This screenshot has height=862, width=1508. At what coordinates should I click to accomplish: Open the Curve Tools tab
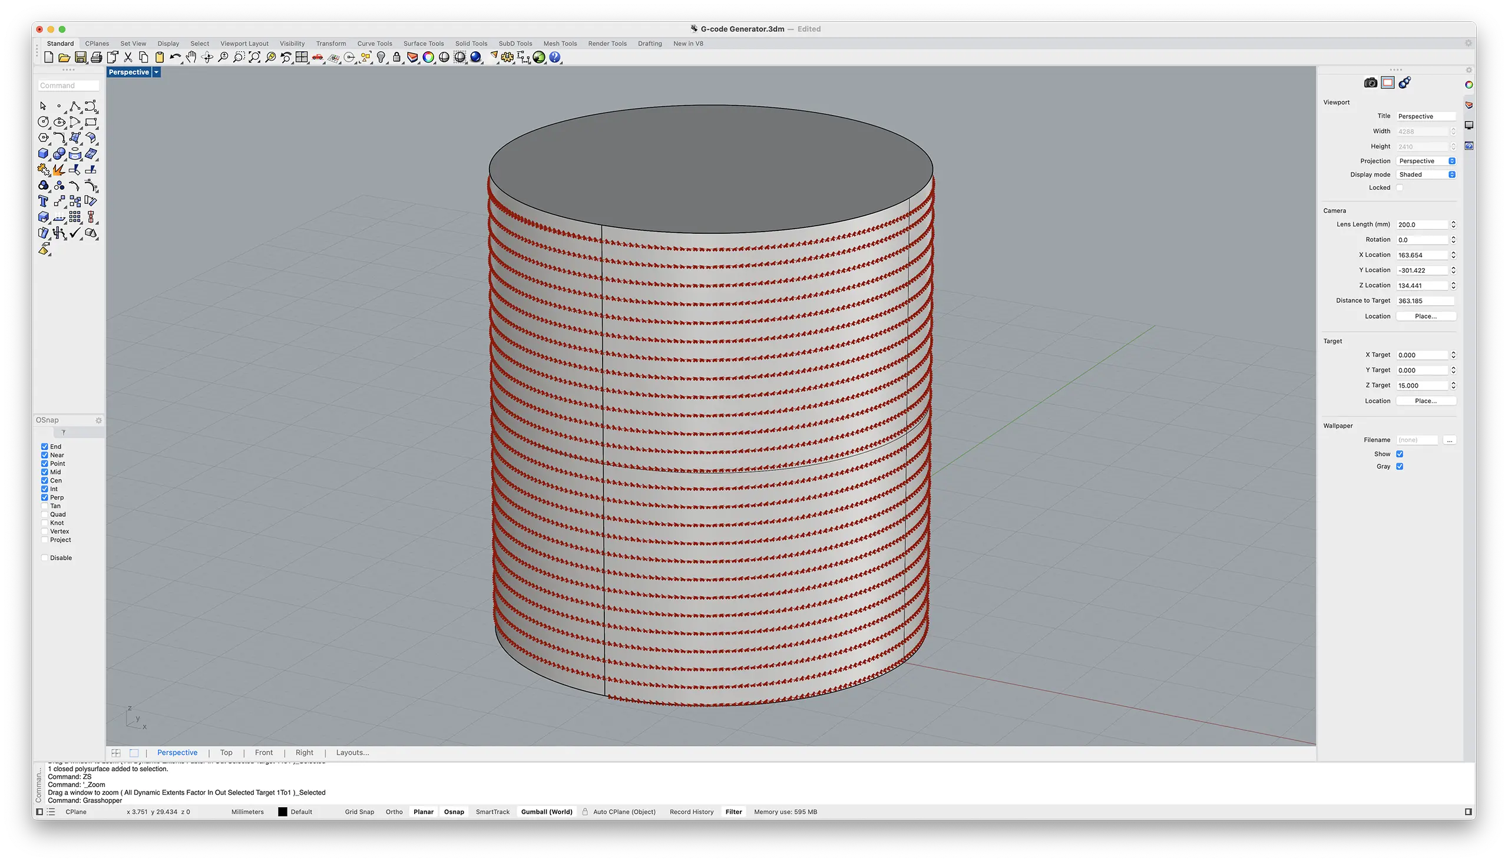375,43
